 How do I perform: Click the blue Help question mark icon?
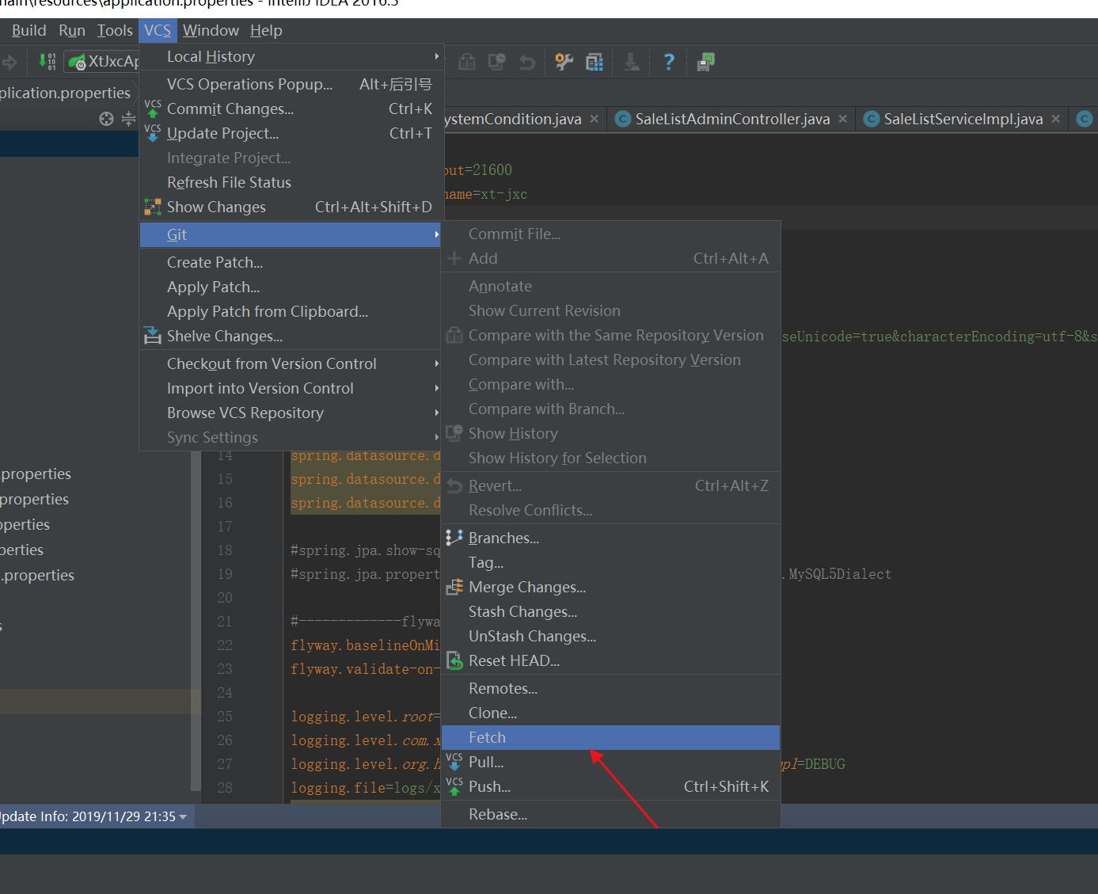click(x=669, y=62)
